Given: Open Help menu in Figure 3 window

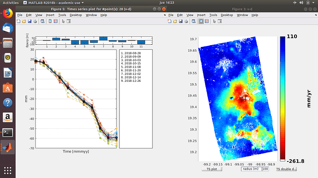Looking at the screenshot, I should pyautogui.click(x=255, y=15).
